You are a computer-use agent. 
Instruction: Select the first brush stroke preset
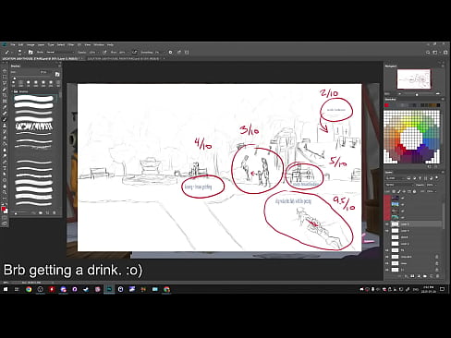34,99
